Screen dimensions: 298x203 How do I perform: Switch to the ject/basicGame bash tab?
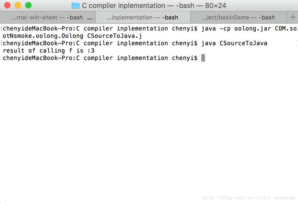coord(238,17)
